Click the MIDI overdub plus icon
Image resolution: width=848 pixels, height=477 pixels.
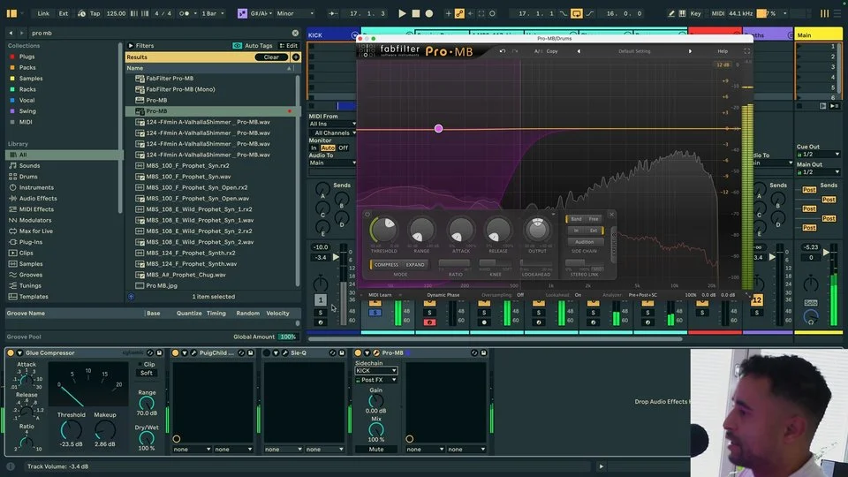click(x=448, y=13)
